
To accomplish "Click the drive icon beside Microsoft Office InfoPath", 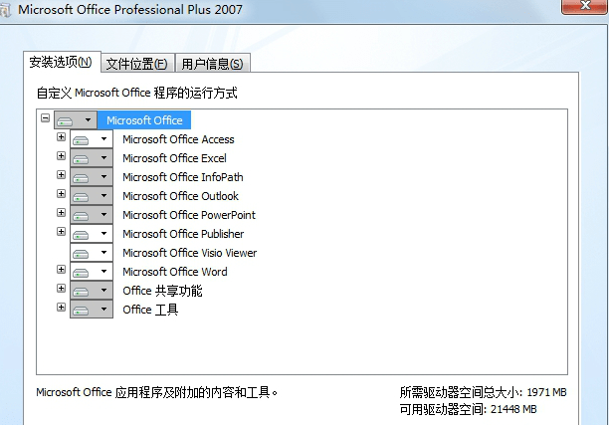I will click(x=83, y=177).
